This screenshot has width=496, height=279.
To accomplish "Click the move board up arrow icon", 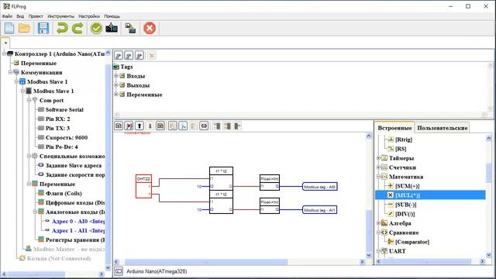I will click(x=139, y=126).
